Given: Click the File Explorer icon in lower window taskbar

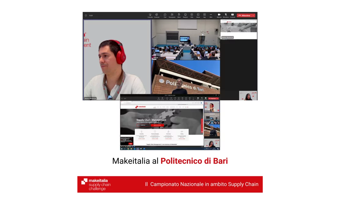Looking at the screenshot, I should (131, 149).
